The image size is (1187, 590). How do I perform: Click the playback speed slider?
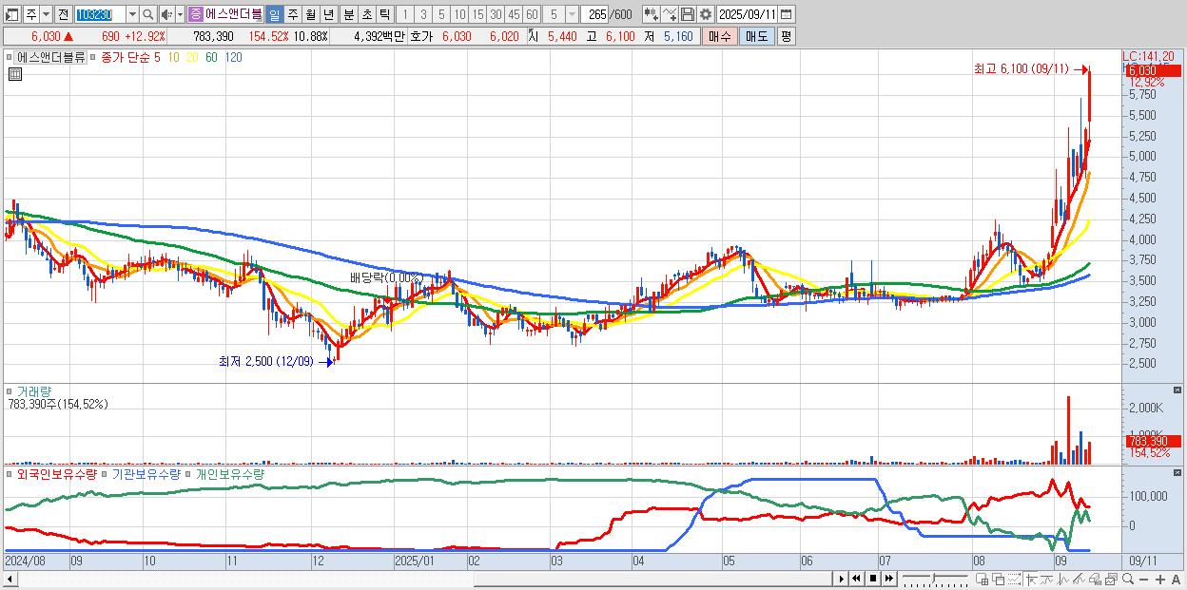point(935,579)
